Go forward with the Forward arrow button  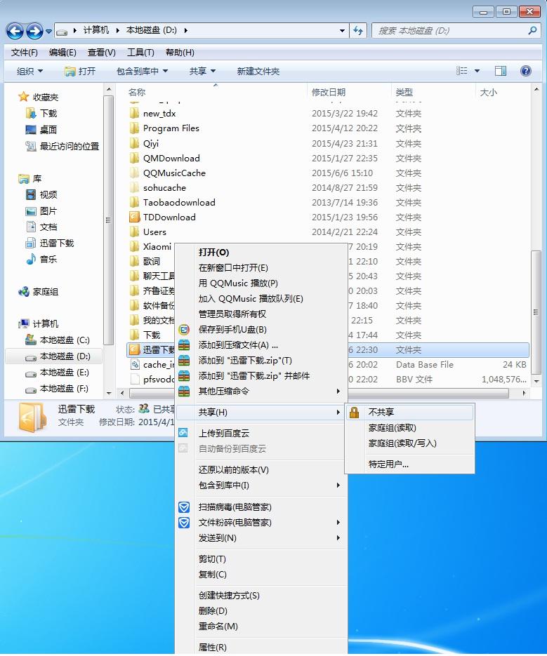34,31
